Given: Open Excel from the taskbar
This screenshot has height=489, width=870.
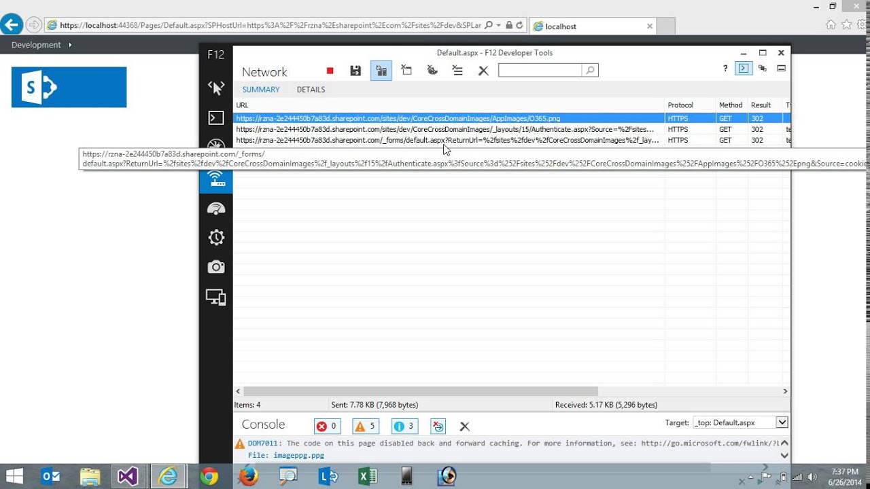Looking at the screenshot, I should tap(368, 476).
